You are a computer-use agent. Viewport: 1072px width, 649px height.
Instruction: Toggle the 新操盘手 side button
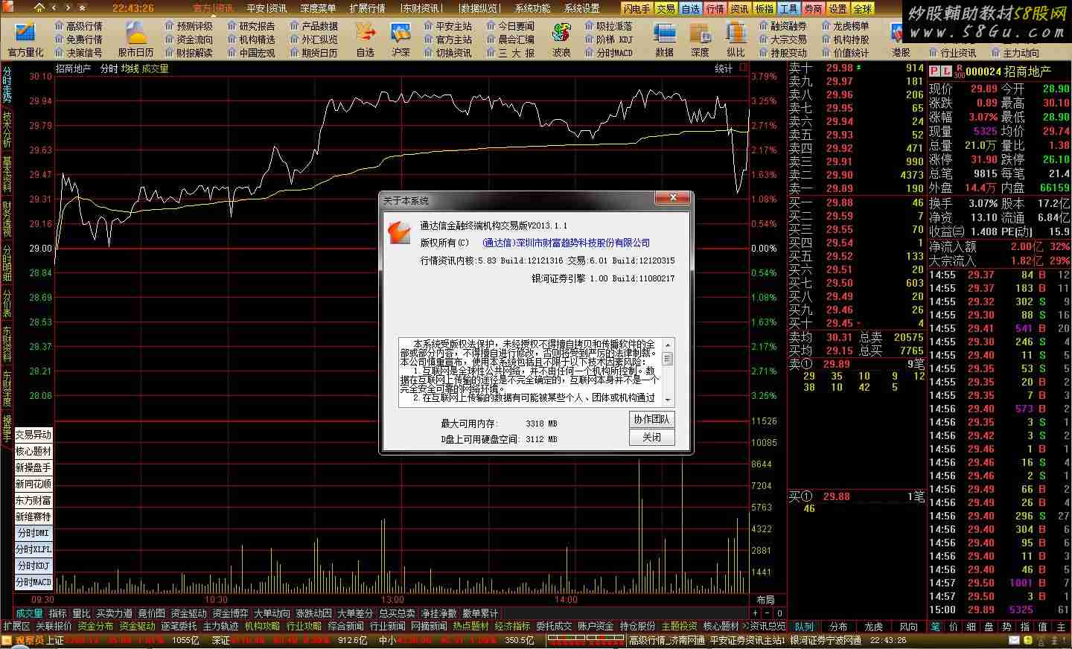coord(33,467)
